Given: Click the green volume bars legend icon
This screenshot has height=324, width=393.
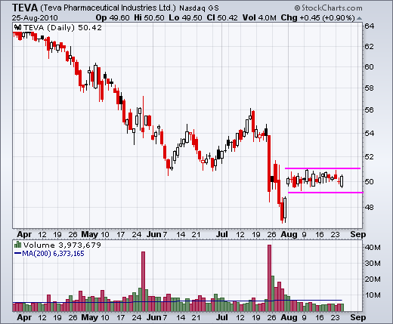Looking at the screenshot, I should pyautogui.click(x=17, y=245).
